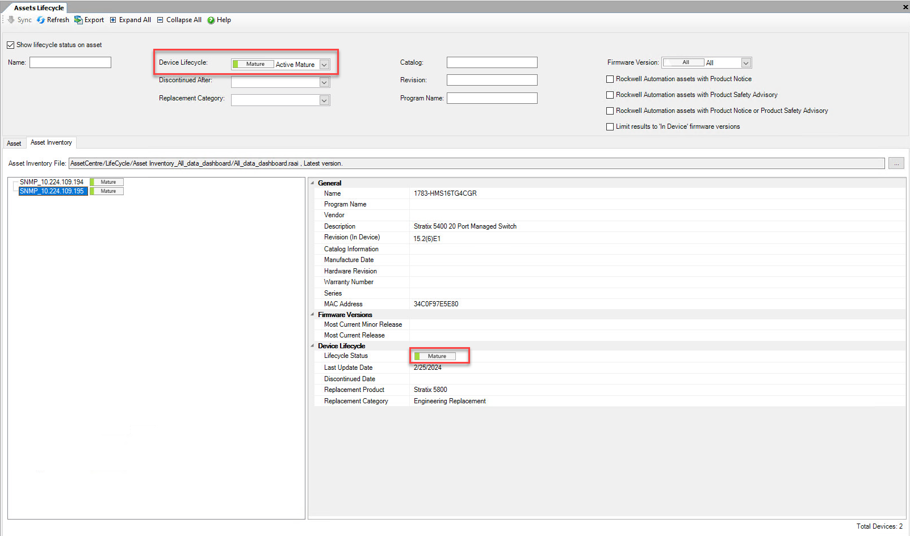This screenshot has width=910, height=536.
Task: Click the Replacement Product value Stratix 5800
Action: point(430,390)
